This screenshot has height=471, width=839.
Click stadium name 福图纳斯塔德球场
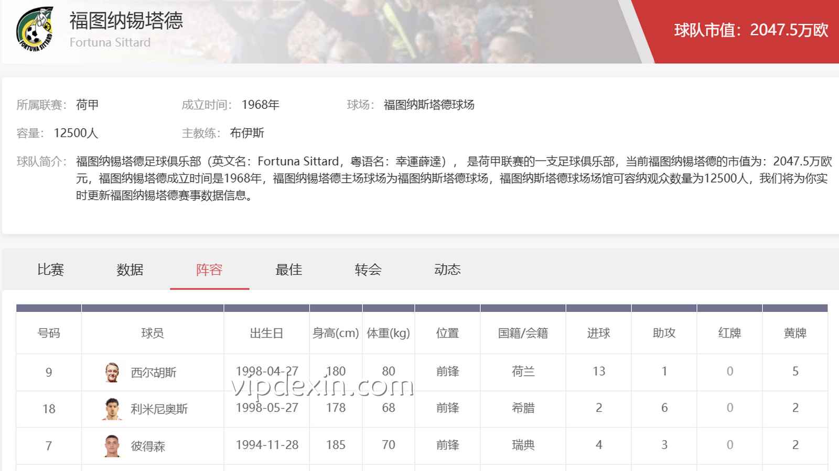point(429,105)
